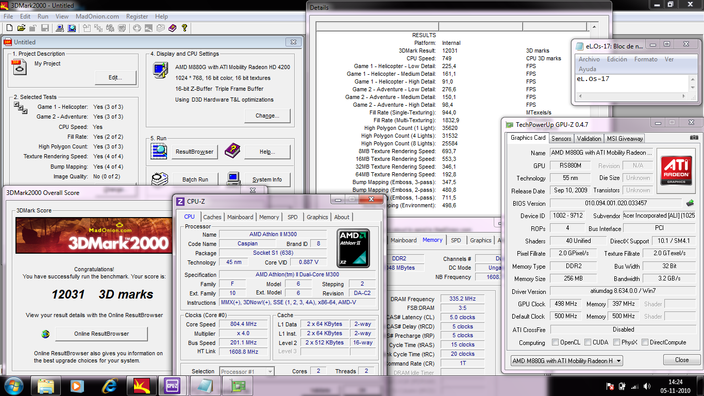Enable the PhysX checkbox in GPU-Z
This screenshot has height=396, width=704.
click(617, 342)
